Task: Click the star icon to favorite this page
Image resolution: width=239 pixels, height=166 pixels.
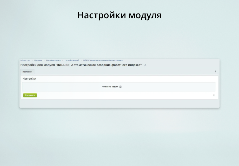Action: click(145, 65)
